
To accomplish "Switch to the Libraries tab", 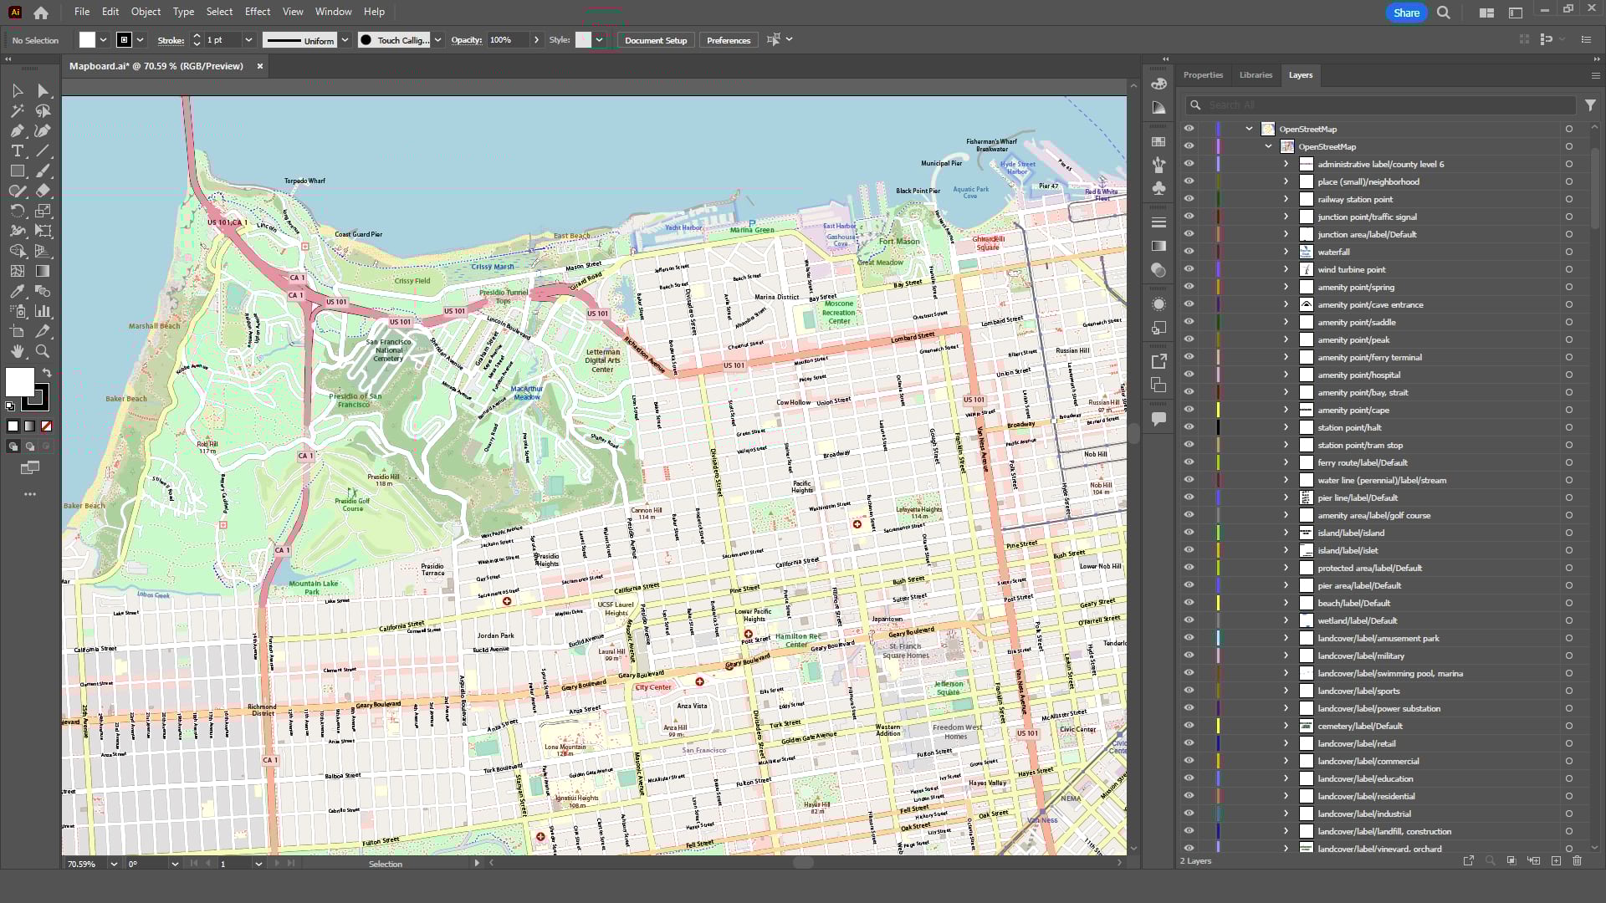I will [1256, 74].
